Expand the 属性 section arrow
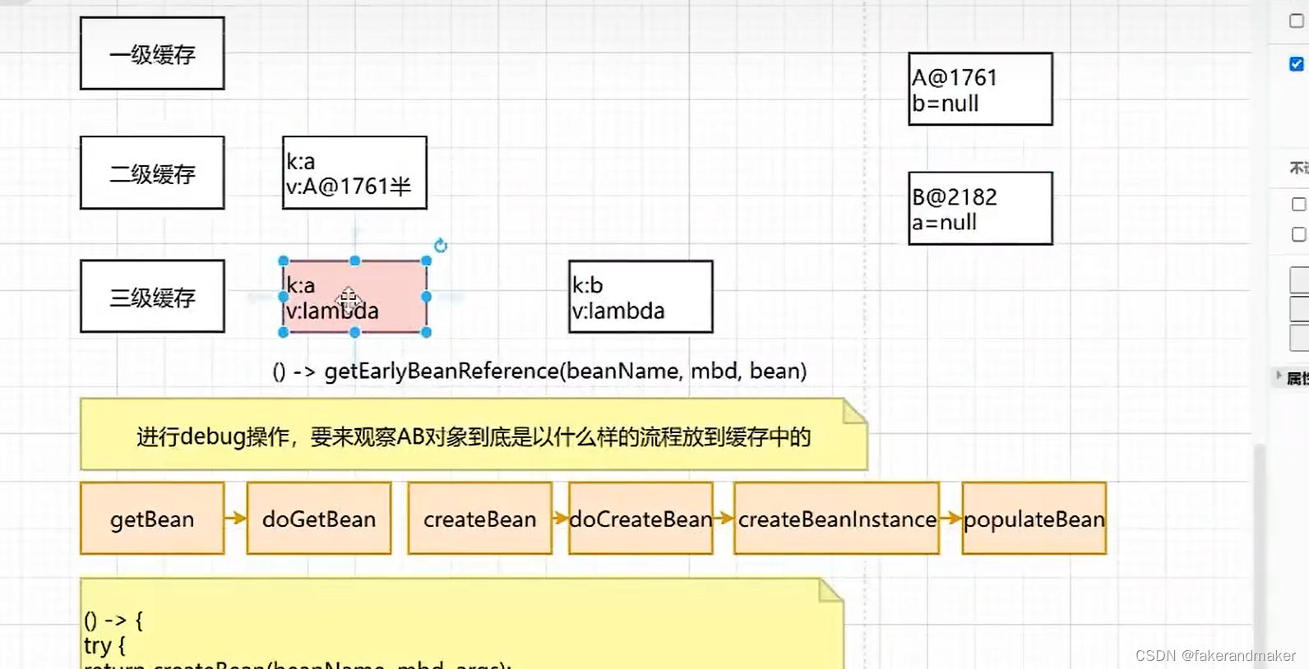Image resolution: width=1309 pixels, height=669 pixels. (1279, 376)
